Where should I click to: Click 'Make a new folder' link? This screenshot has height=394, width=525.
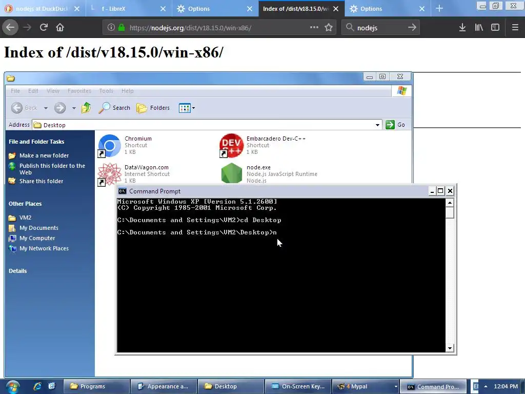pyautogui.click(x=44, y=155)
